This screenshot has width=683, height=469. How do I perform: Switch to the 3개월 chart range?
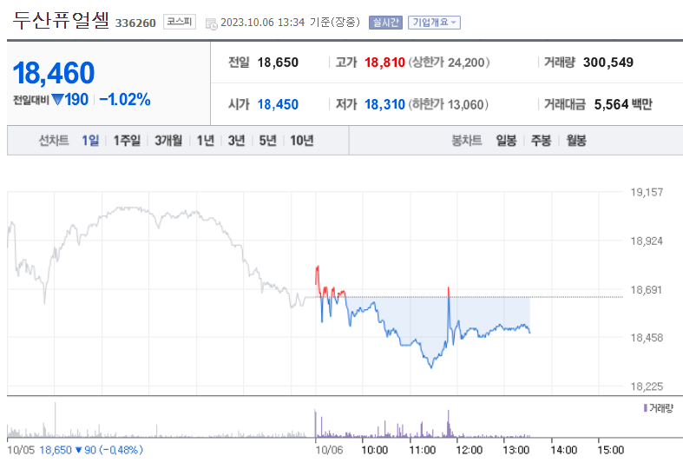[168, 141]
